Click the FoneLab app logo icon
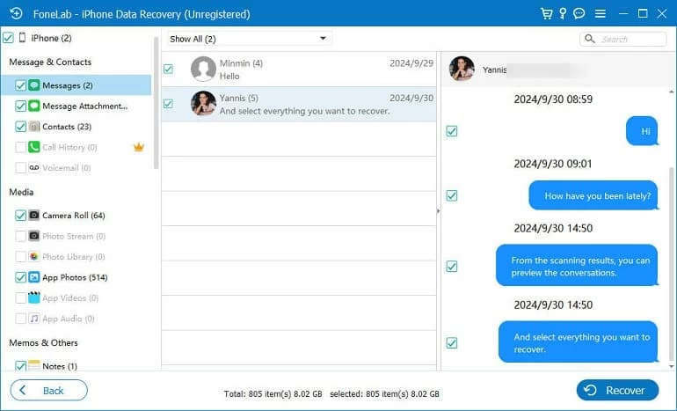Viewport: 677px width, 411px height. pyautogui.click(x=15, y=13)
